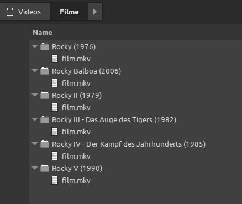
Task: Collapse the Rocky (1976) folder tree
Action: [35, 46]
